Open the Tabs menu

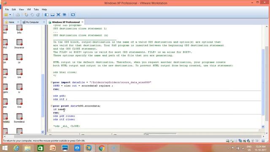(36, 9)
